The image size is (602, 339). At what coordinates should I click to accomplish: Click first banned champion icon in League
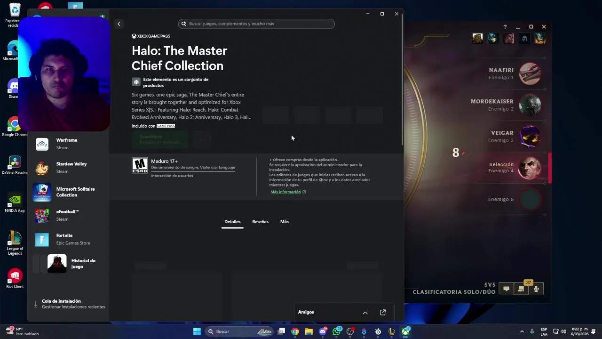click(477, 38)
